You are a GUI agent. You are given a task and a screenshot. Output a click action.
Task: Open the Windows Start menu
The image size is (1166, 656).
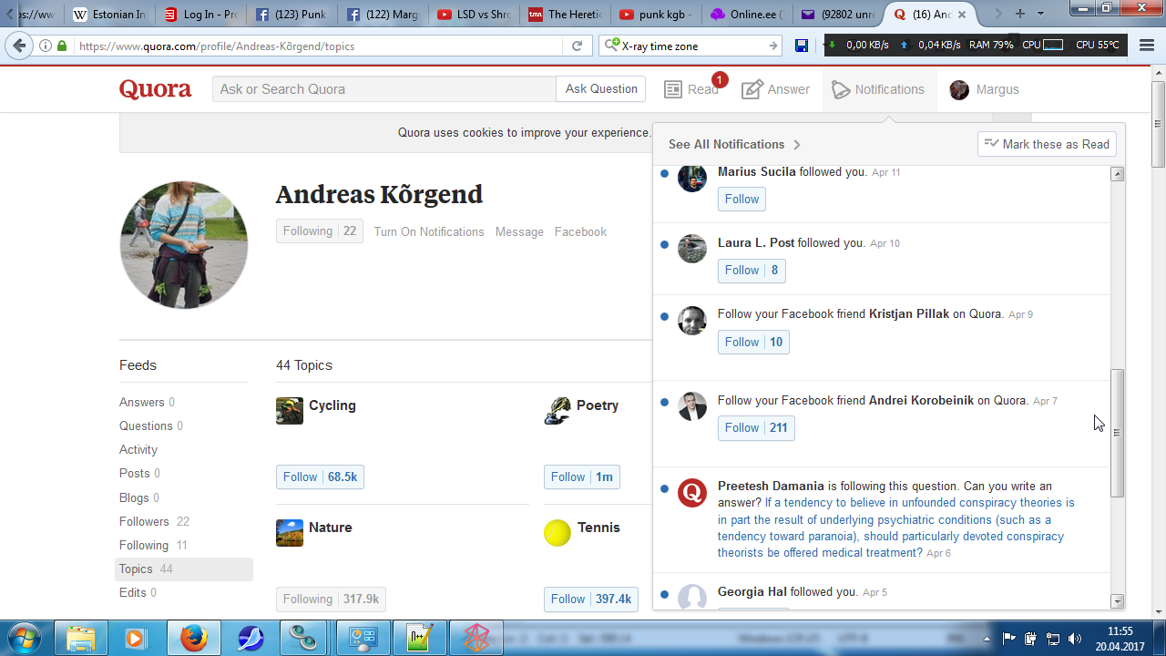point(25,638)
